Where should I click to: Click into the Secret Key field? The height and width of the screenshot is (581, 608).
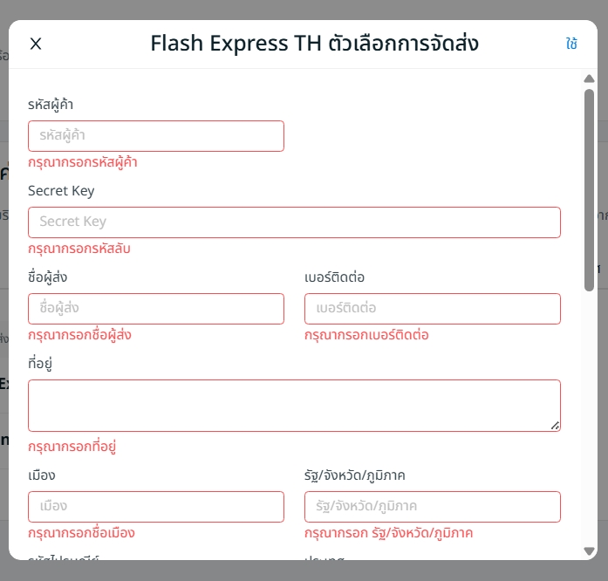(x=294, y=222)
